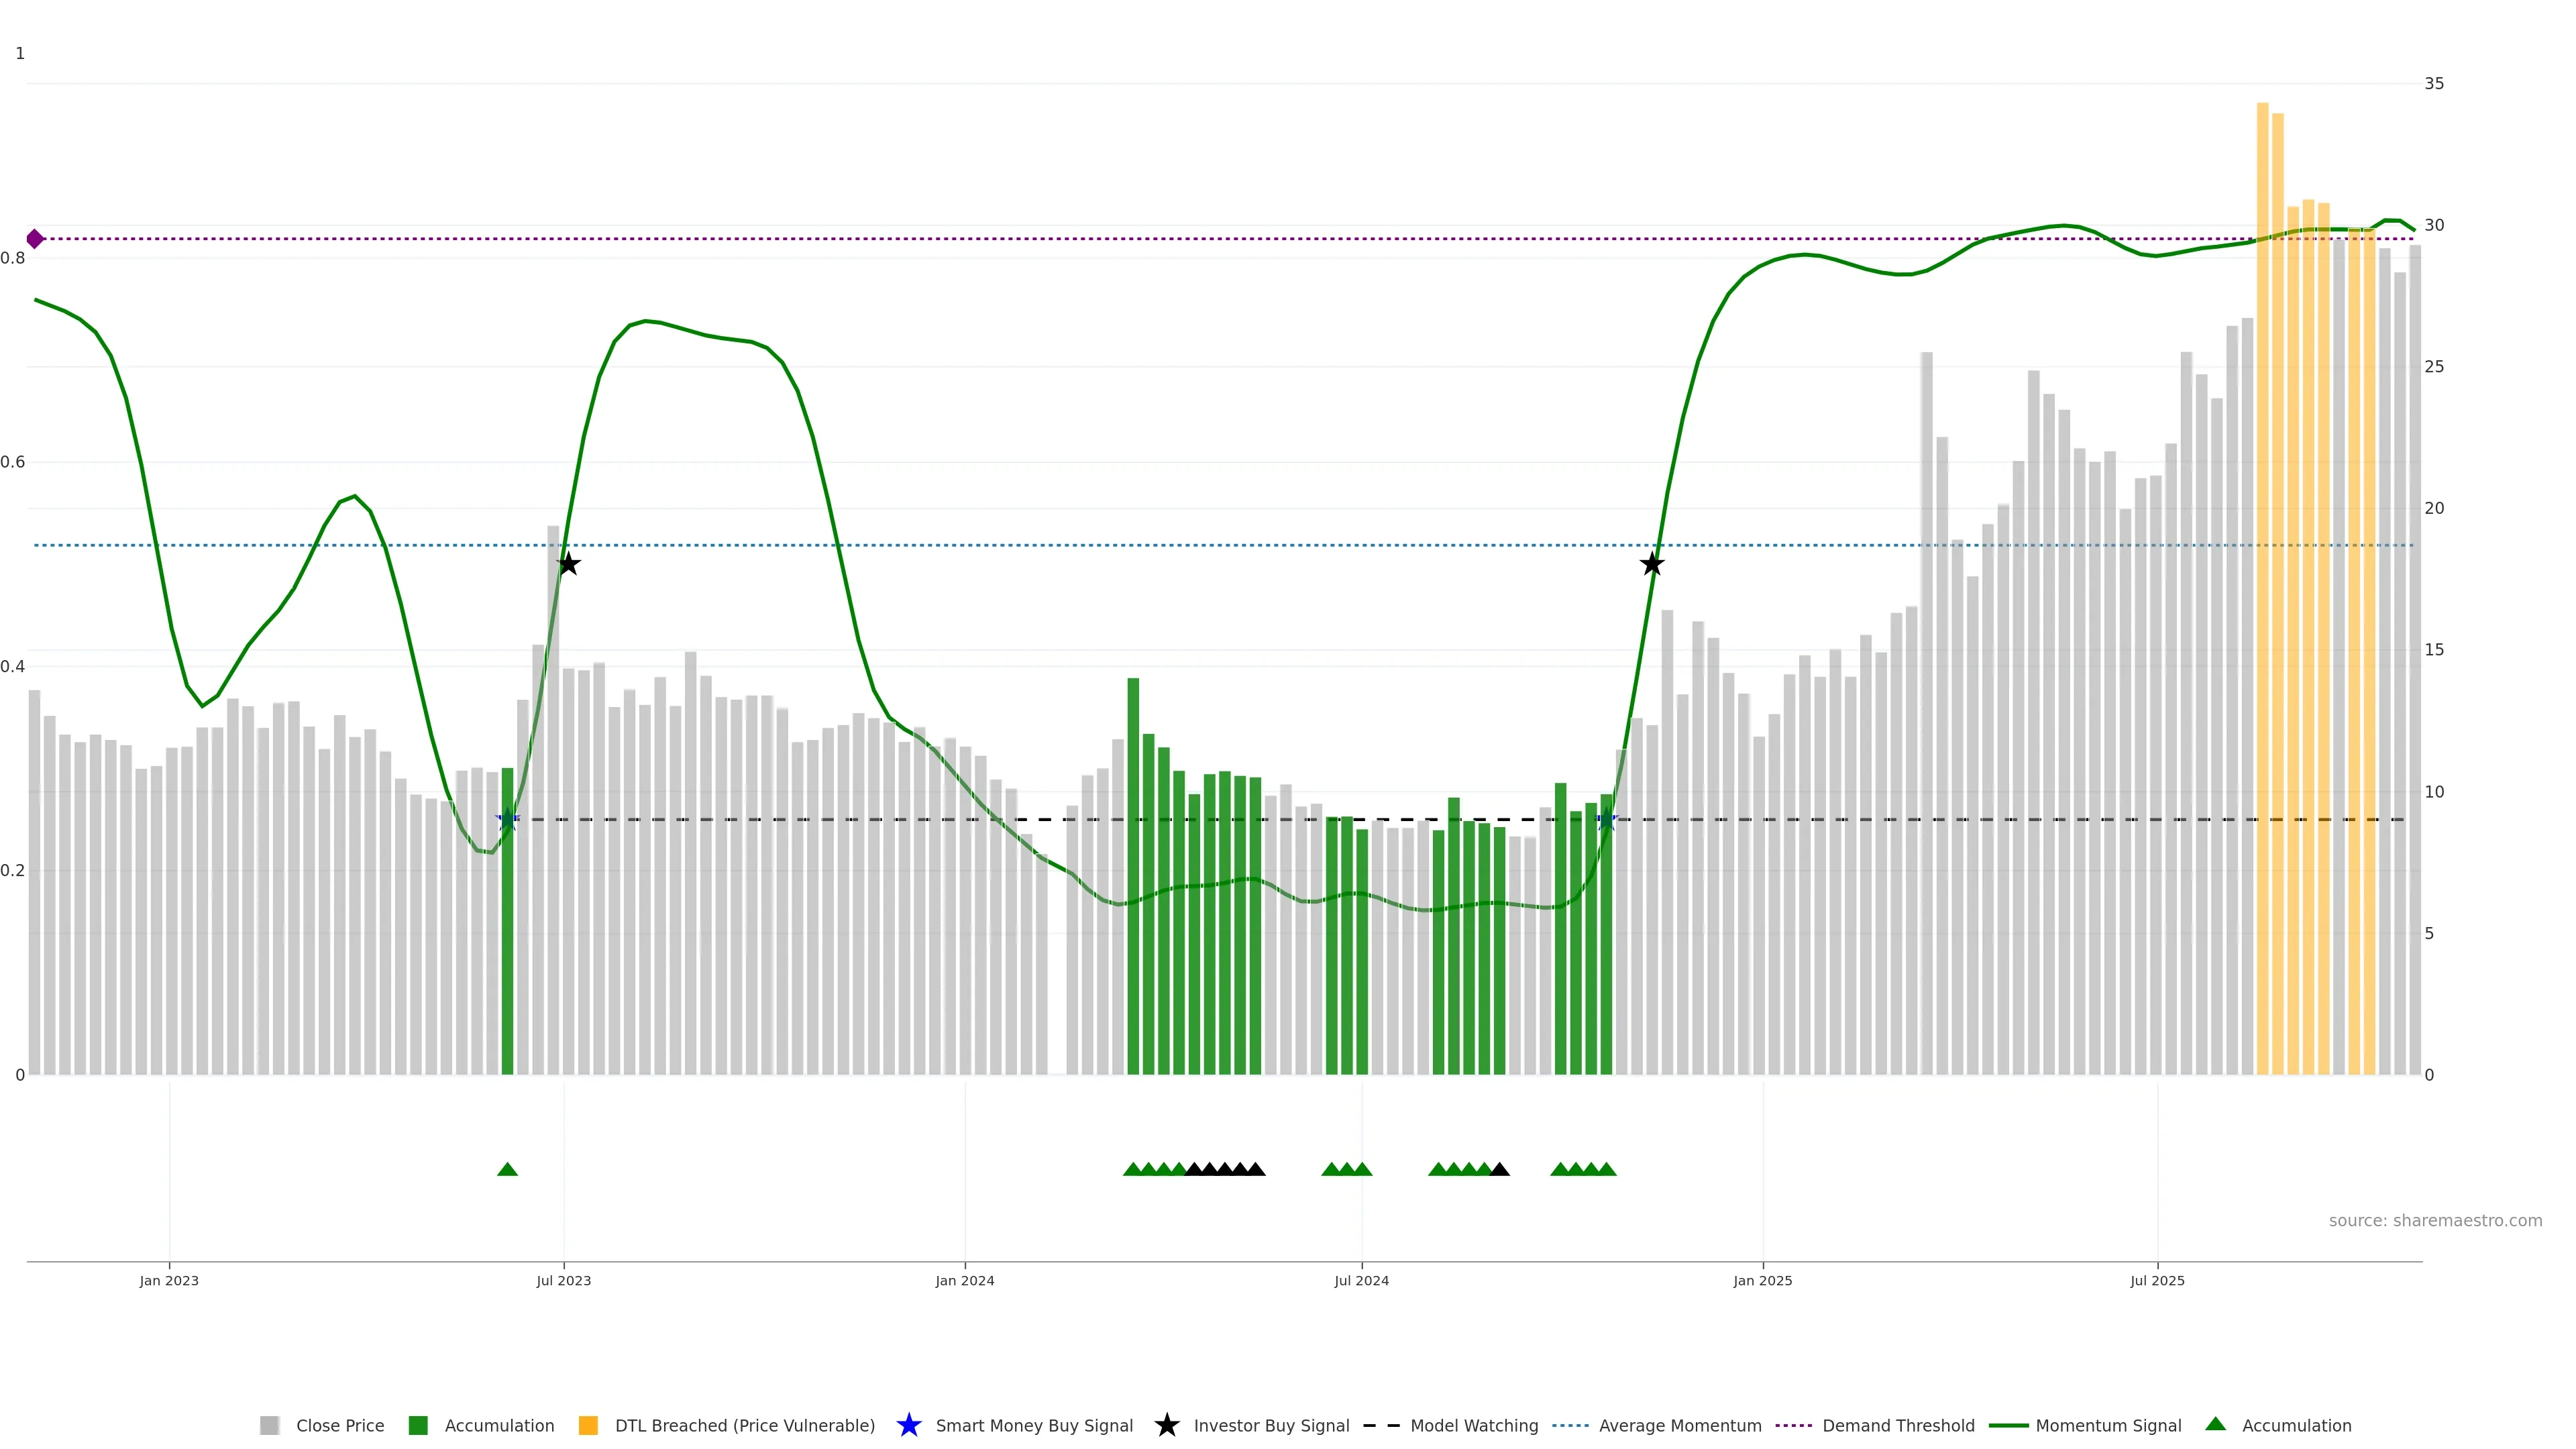Click the Jul 2025 axis label
Viewport: 2576px width, 1449px height.
coord(2157,1280)
